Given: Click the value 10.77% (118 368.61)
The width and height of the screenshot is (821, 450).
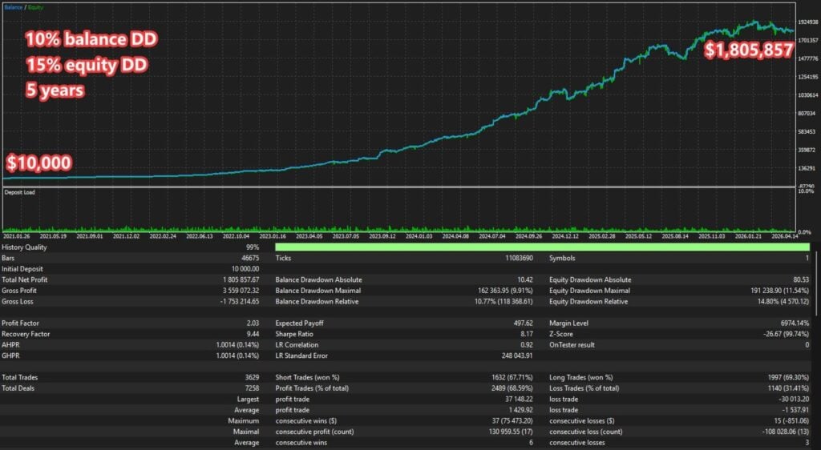Looking at the screenshot, I should coord(504,302).
